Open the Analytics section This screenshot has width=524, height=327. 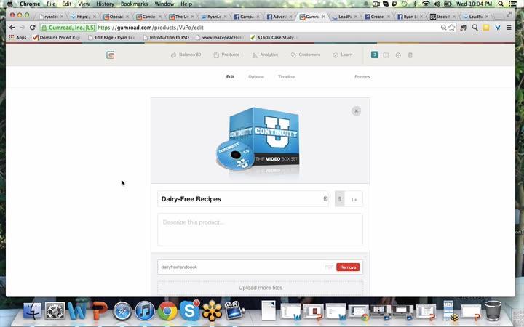click(265, 54)
